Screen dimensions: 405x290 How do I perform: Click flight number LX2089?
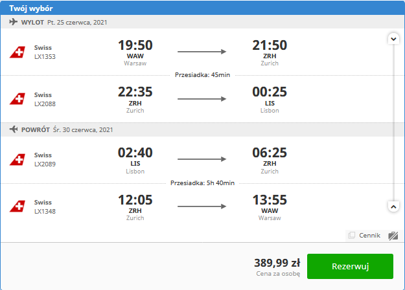(45, 164)
